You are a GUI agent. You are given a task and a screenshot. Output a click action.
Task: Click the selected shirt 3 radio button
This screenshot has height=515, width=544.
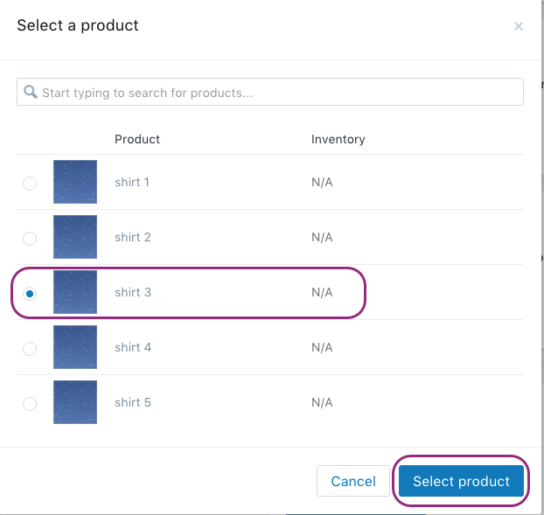(x=30, y=293)
